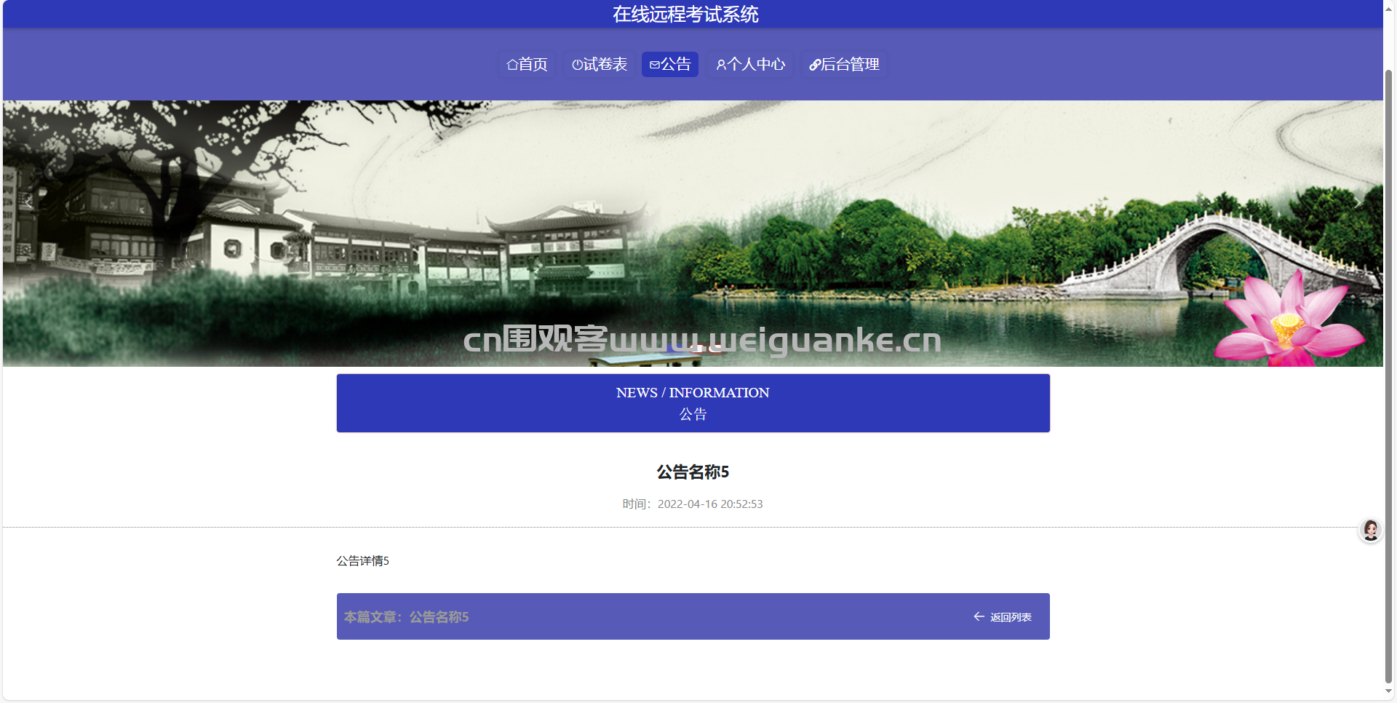The width and height of the screenshot is (1397, 703).
Task: Open the floating customer service avatar
Action: [x=1371, y=531]
